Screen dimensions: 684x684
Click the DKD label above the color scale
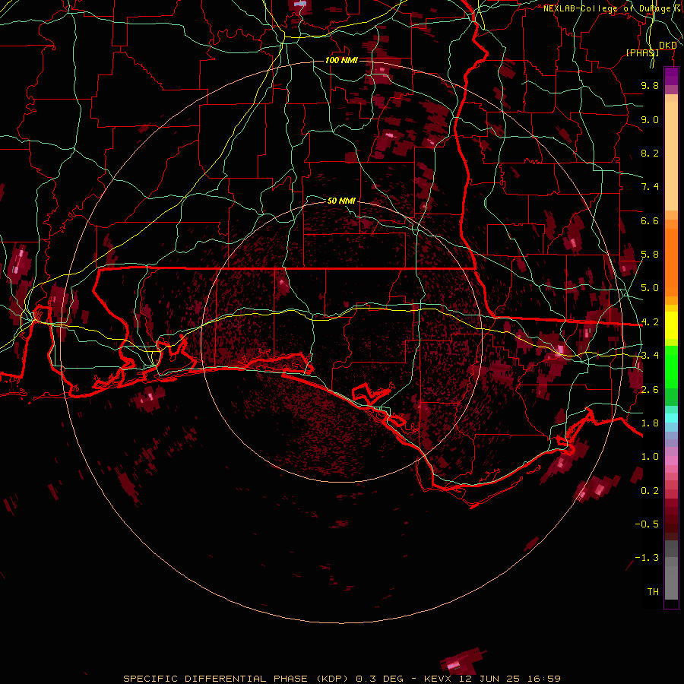[667, 45]
